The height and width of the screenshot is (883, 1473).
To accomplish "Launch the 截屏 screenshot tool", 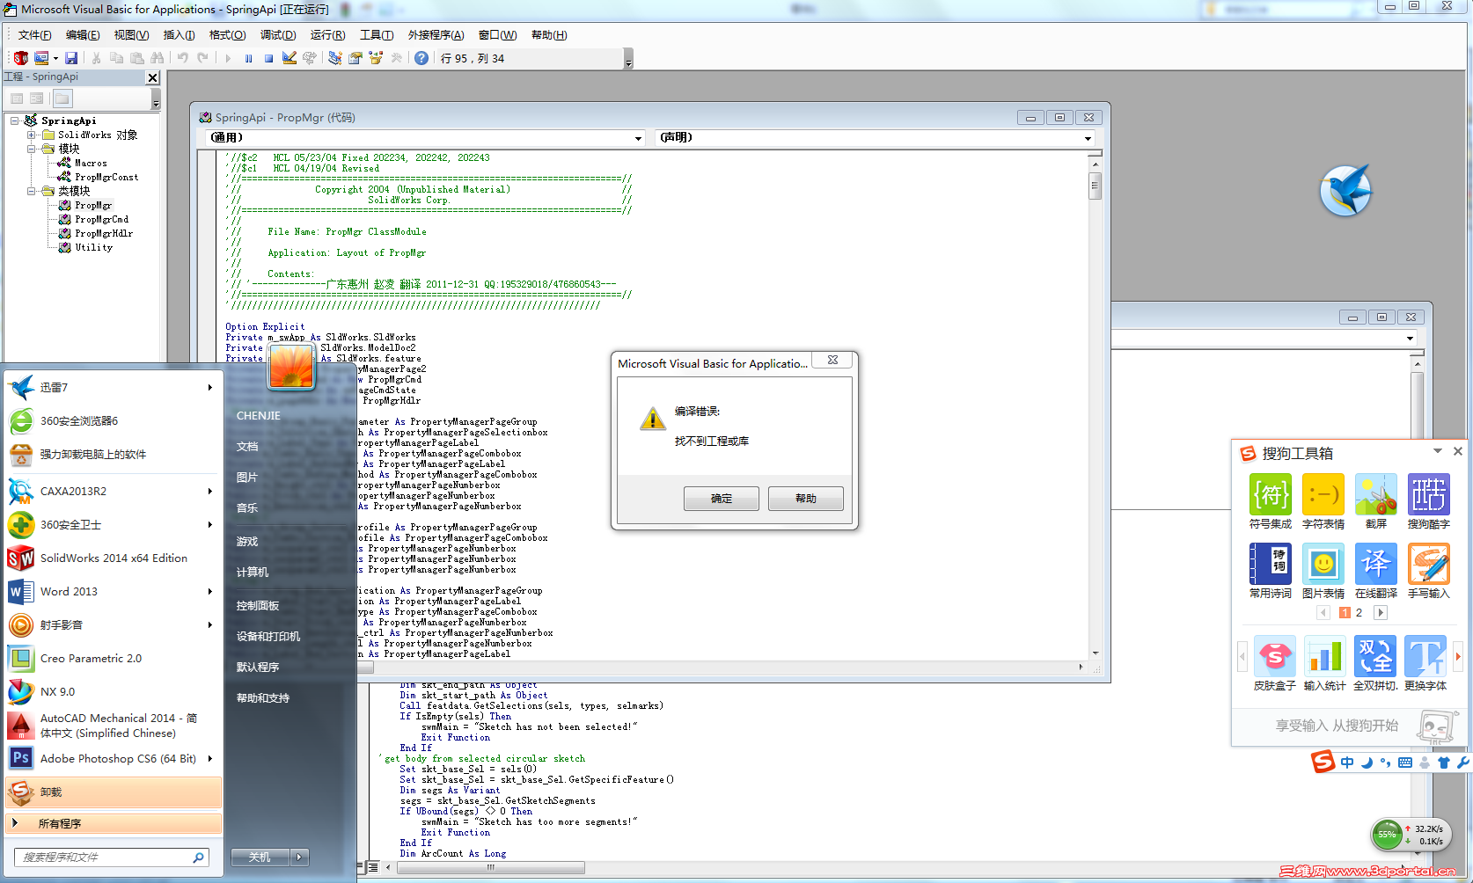I will [1376, 501].
